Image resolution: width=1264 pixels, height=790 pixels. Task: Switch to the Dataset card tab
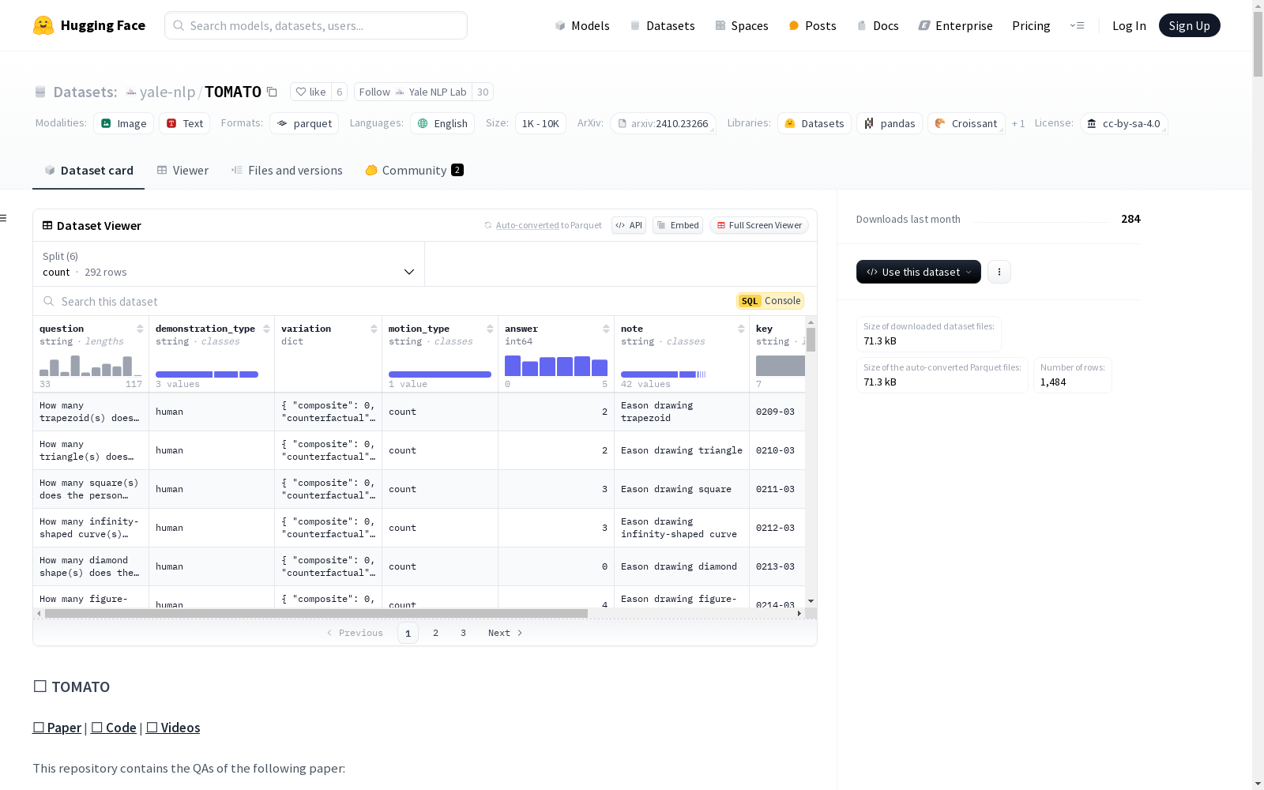click(x=88, y=171)
